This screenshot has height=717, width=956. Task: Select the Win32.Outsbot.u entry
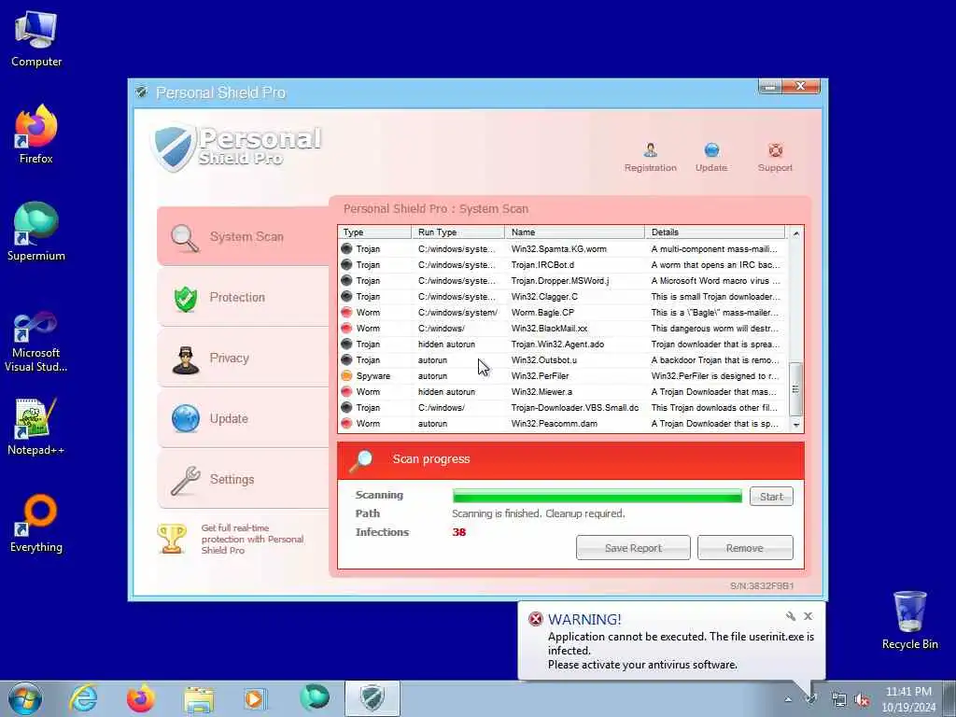pyautogui.click(x=563, y=359)
